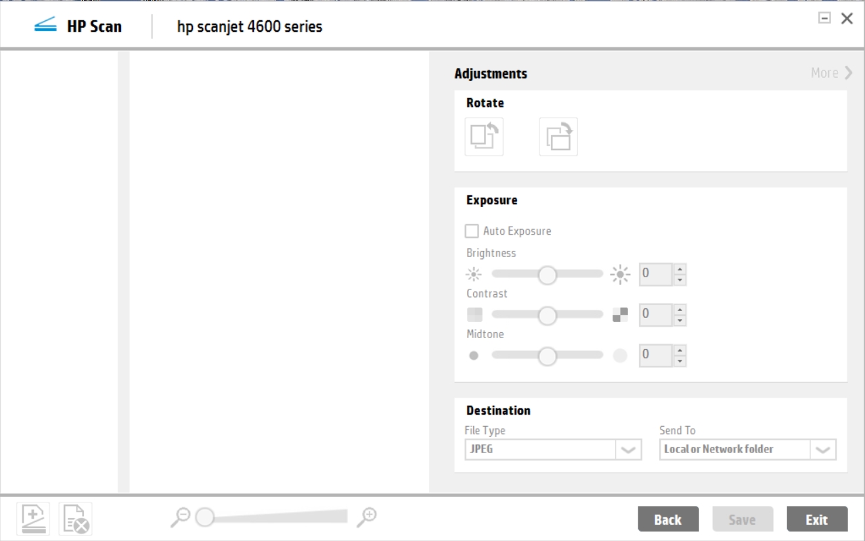Expand More adjustments
Viewport: 865px width, 541px height.
(x=832, y=73)
